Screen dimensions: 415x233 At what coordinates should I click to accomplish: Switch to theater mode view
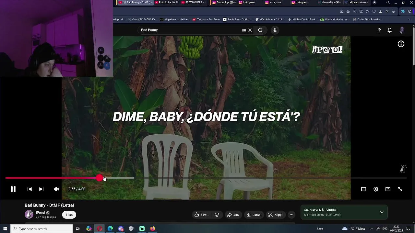coord(388,189)
